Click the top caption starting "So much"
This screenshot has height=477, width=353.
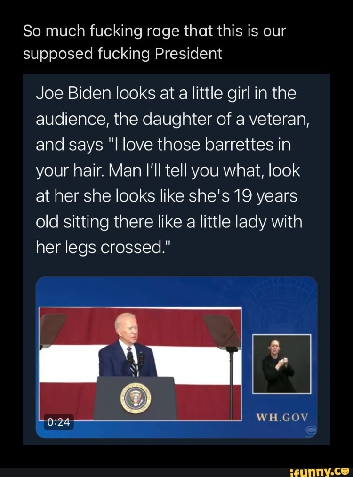(154, 42)
